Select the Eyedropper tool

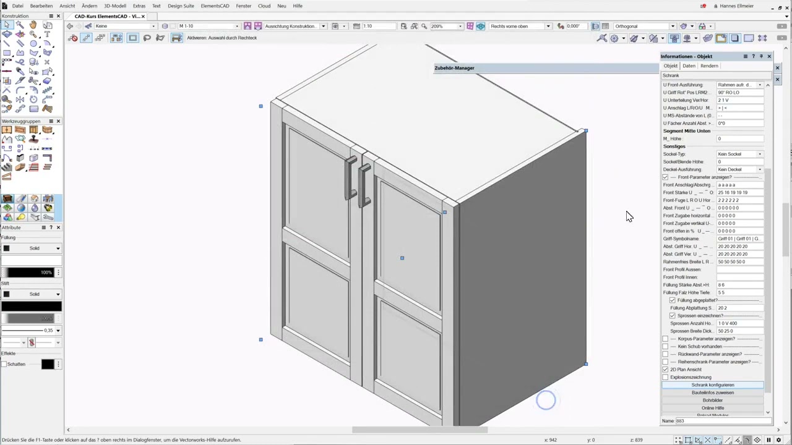pyautogui.click(x=20, y=70)
